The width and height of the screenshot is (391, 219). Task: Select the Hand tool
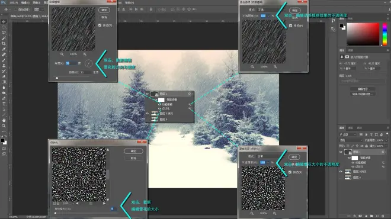(4, 120)
